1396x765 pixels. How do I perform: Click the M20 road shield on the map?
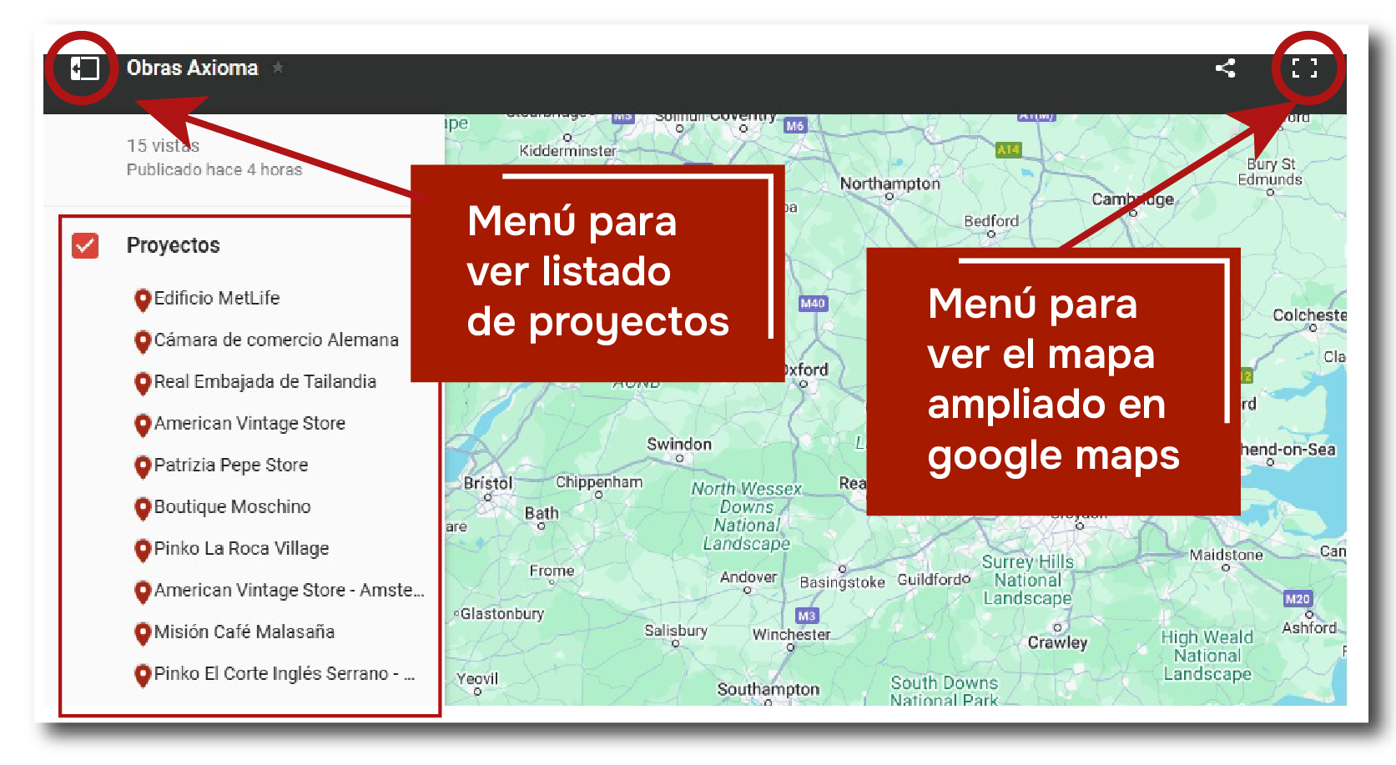point(1298,599)
